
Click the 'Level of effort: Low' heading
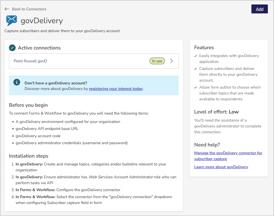[216, 111]
